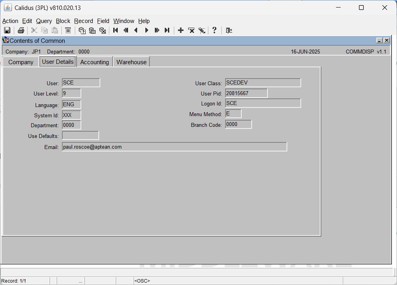Open the Window menu
Viewport: 397px width, 285px height.
124,21
